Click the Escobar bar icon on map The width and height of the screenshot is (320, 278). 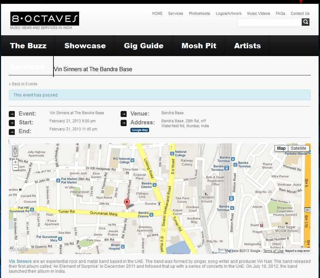pyautogui.click(x=159, y=203)
